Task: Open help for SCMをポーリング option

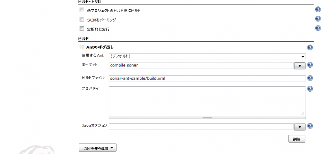Action: click(x=318, y=19)
